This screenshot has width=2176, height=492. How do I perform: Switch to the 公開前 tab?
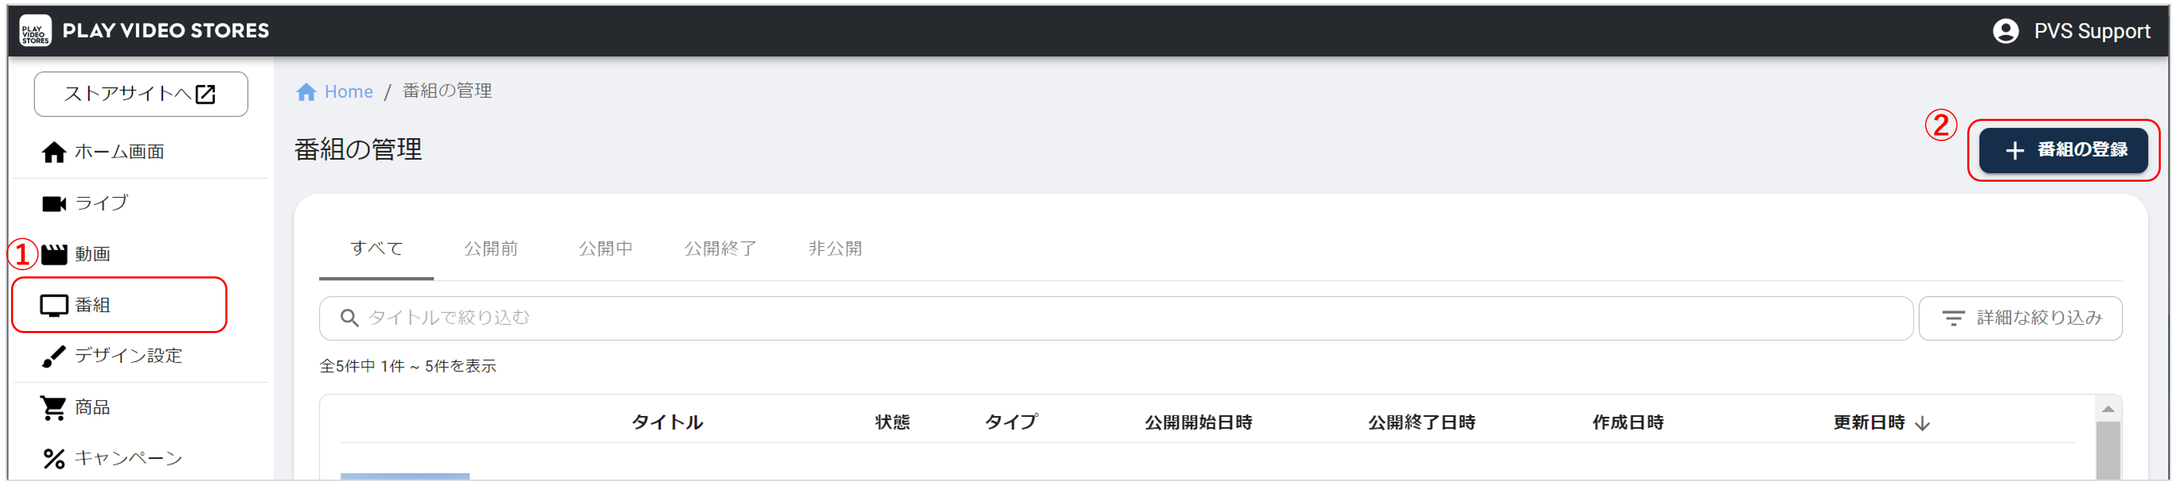491,249
